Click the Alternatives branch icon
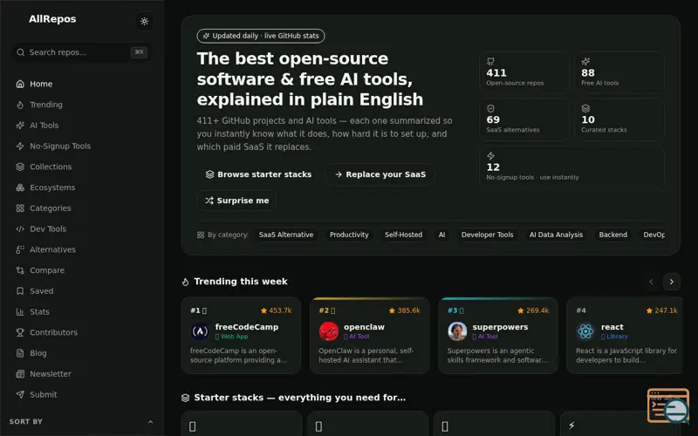 point(20,249)
